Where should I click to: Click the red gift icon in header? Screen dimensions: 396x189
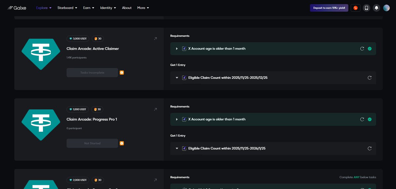[x=356, y=8]
